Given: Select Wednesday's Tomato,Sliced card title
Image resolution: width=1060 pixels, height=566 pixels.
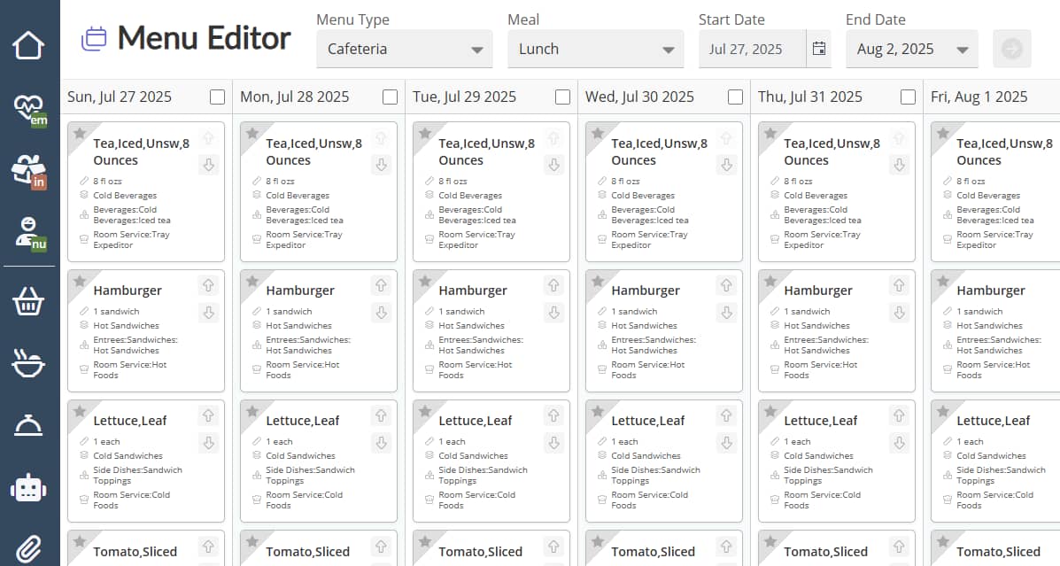Looking at the screenshot, I should pyautogui.click(x=653, y=552).
